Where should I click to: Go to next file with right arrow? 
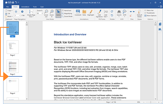click(134, 11)
